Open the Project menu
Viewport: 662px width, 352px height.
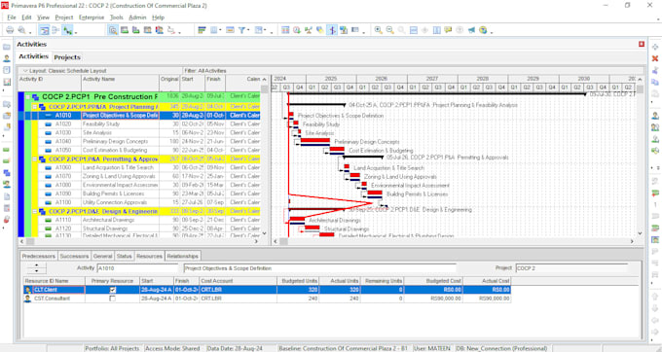coord(64,18)
